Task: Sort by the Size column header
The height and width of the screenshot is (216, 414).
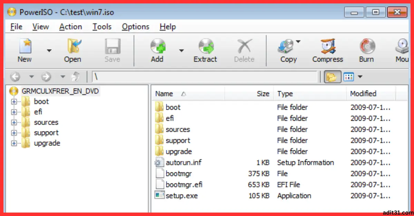Action: click(249, 94)
